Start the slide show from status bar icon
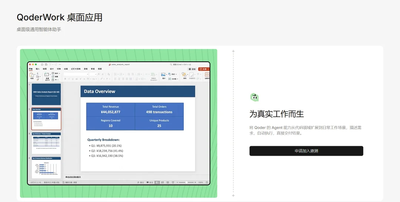 click(173, 182)
